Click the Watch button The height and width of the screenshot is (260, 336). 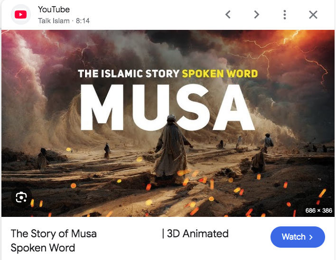click(298, 237)
